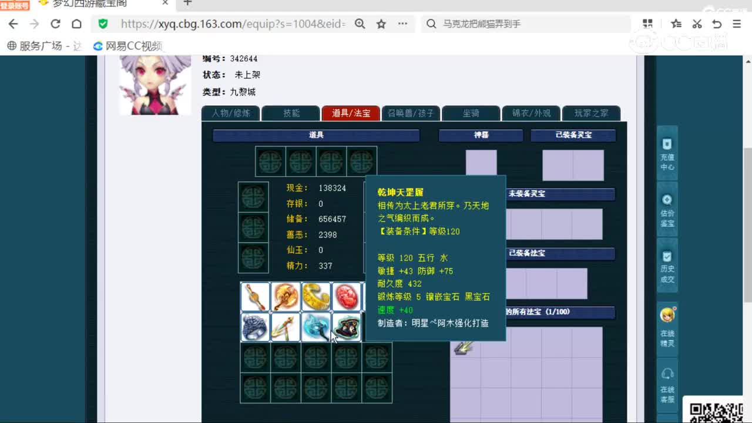Screen dimensions: 752x423
Task: Open the 充值中心 recharge sidebar icon
Action: pos(667,154)
